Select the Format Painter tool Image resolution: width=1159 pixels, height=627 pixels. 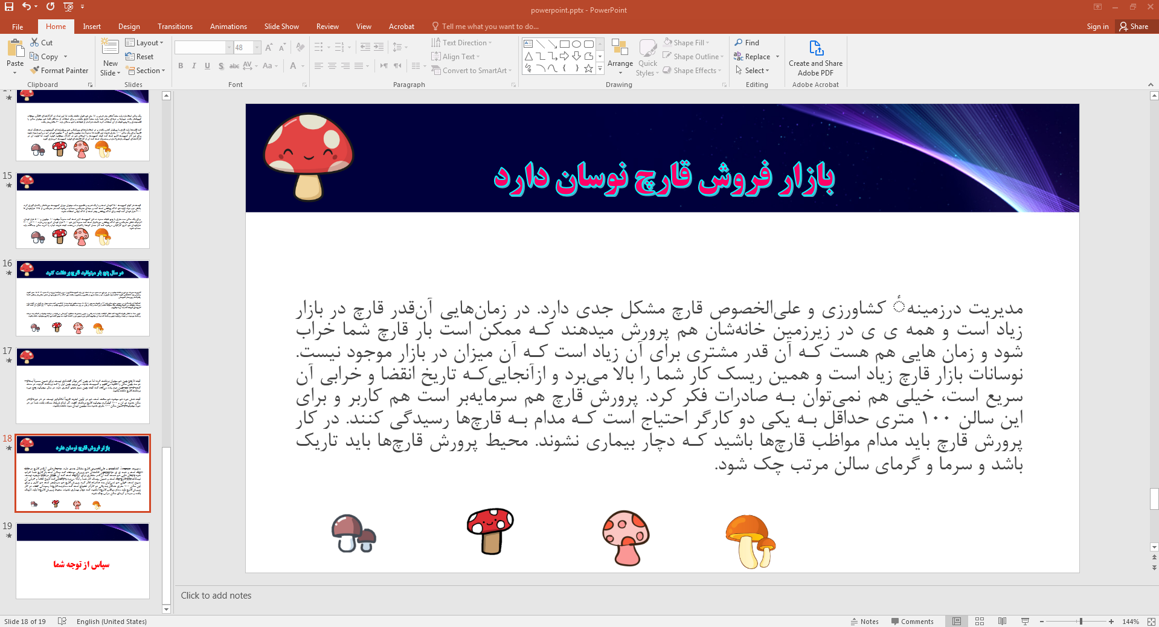tap(59, 71)
